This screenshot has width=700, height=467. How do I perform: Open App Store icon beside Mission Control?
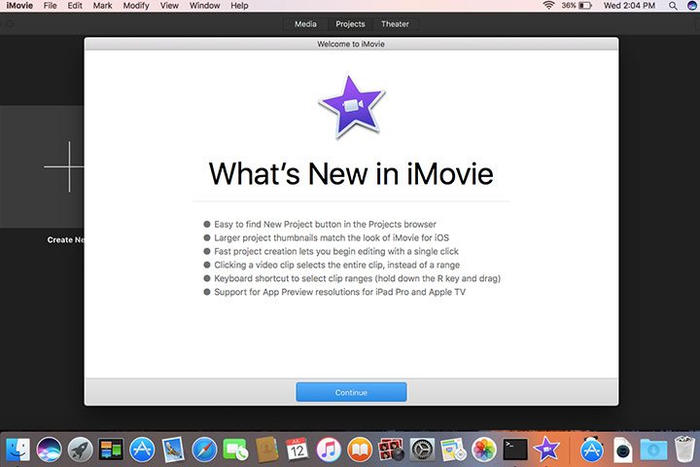[x=142, y=449]
